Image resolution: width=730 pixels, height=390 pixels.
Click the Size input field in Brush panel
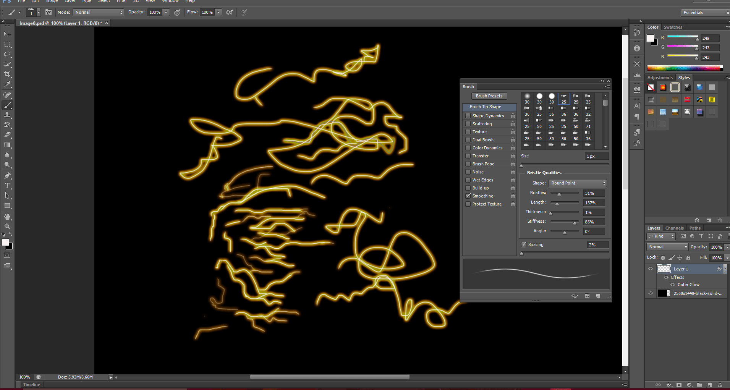(x=596, y=156)
